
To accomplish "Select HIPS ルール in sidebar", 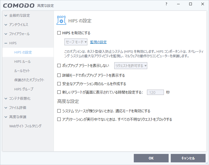I will pyautogui.click(x=22, y=62).
